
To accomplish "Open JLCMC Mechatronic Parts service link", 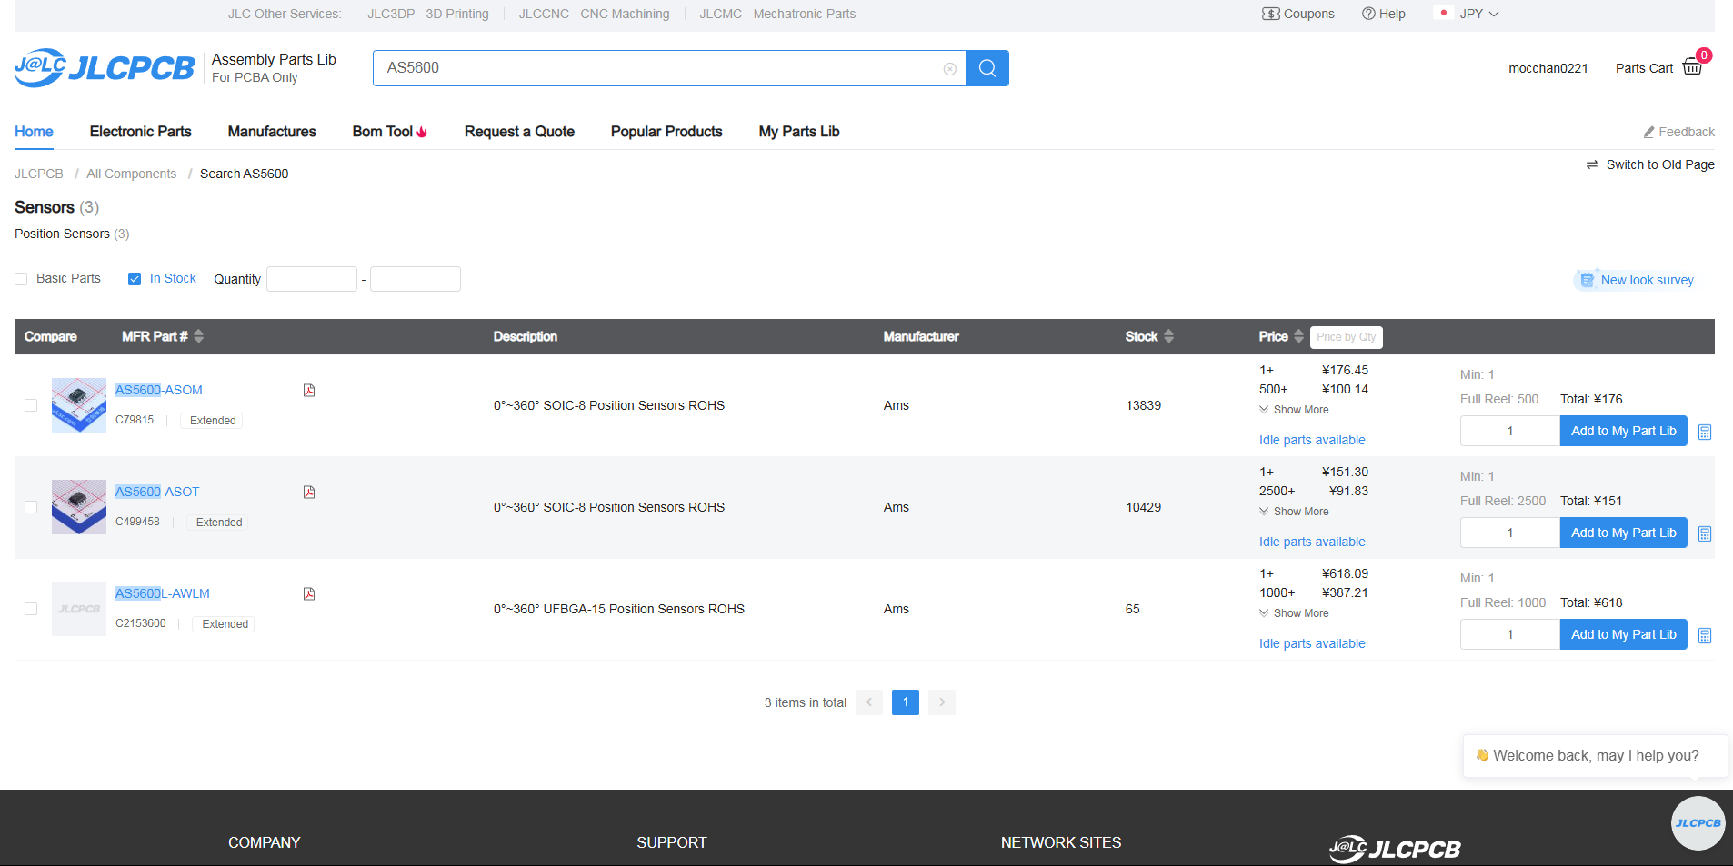I will [778, 14].
